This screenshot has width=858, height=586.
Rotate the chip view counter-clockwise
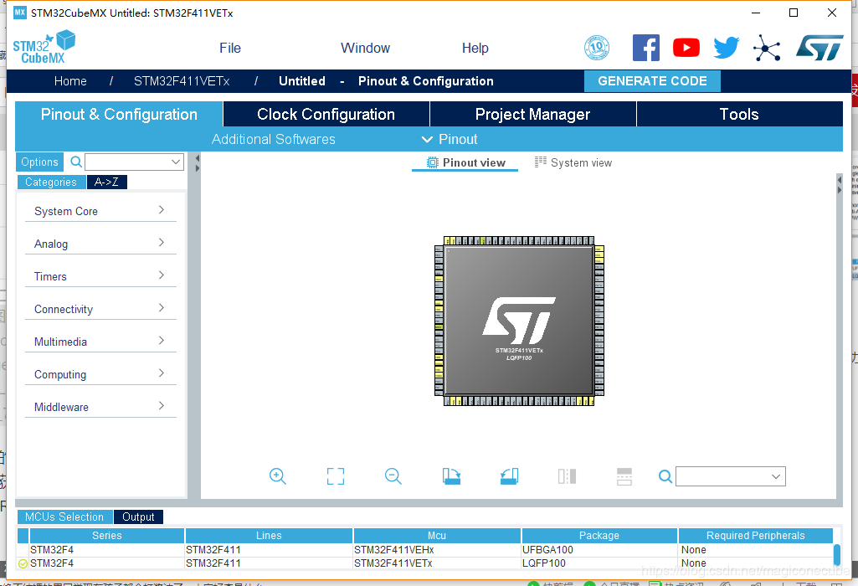tap(509, 476)
